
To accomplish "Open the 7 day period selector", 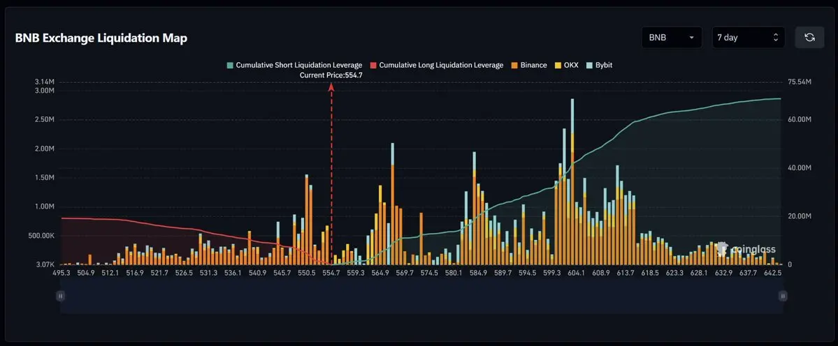I will coord(749,37).
